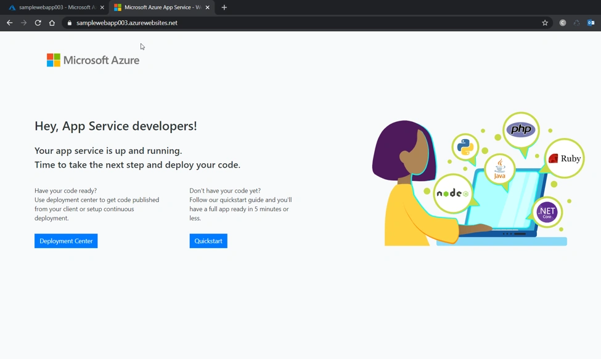Bookmark this page with the star icon
This screenshot has width=601, height=359.
(x=545, y=23)
